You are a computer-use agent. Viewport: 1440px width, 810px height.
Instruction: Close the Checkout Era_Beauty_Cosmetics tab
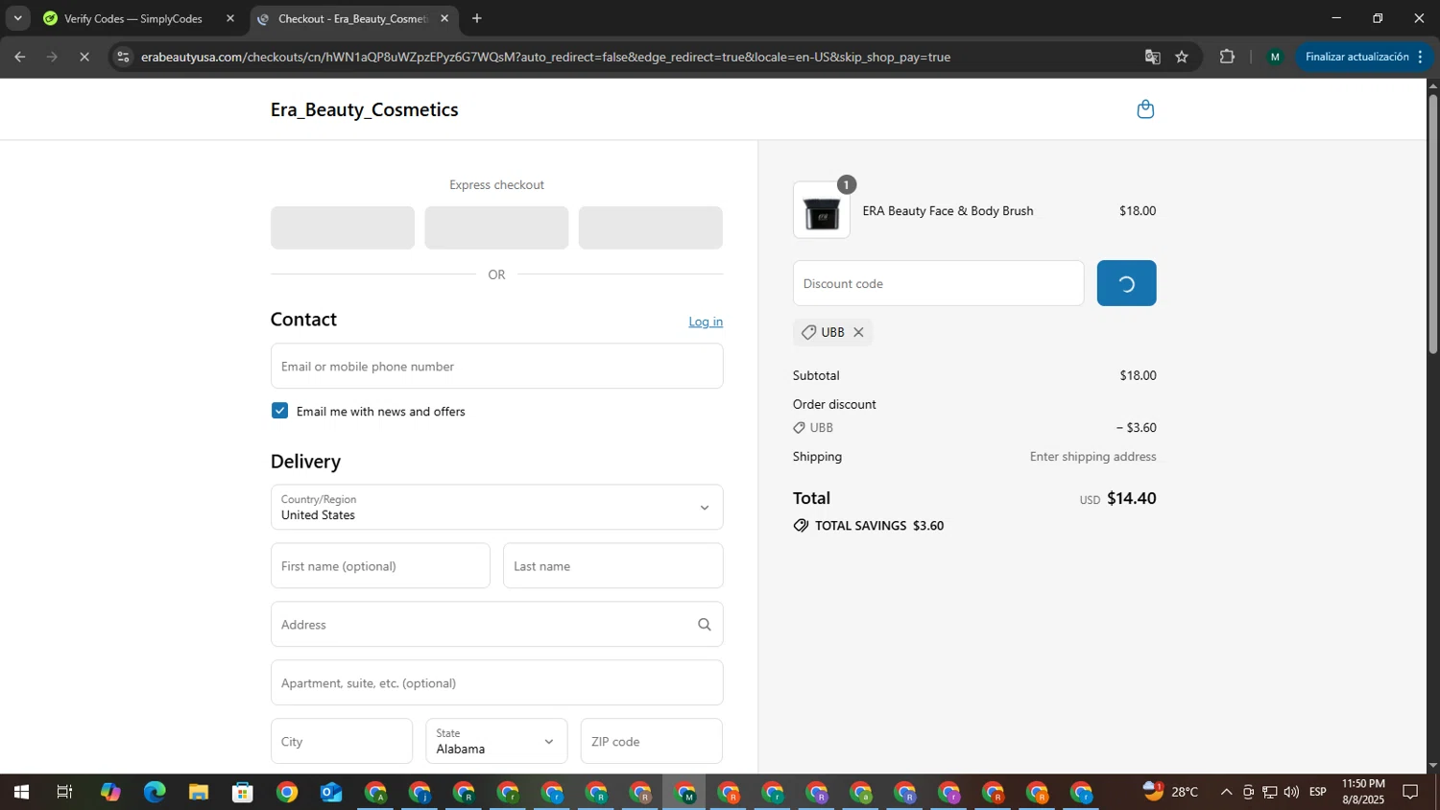pos(444,18)
